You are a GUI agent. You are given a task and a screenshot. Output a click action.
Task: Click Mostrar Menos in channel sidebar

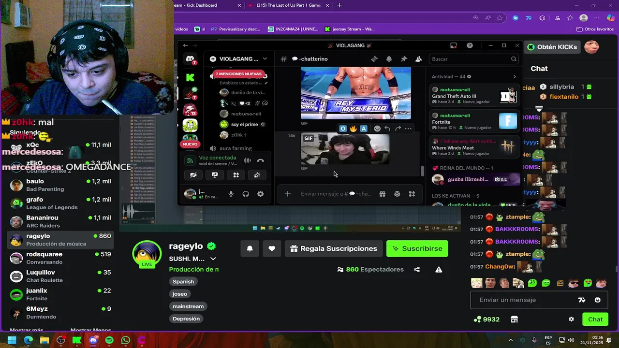[90, 330]
